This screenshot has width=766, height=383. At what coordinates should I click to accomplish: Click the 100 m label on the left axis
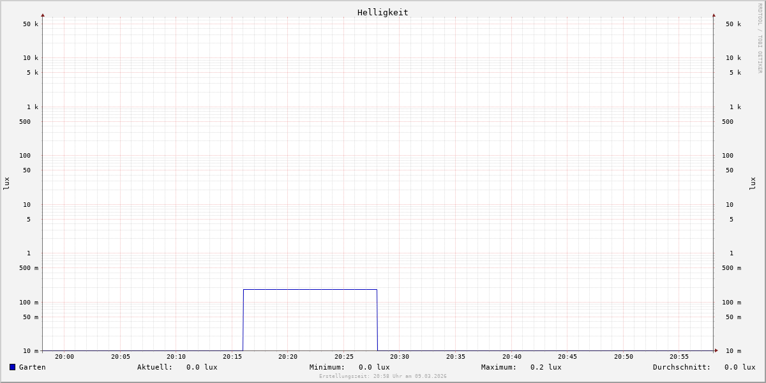point(29,303)
